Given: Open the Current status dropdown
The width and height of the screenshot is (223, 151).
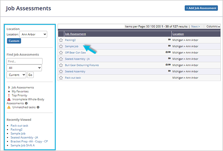Looking at the screenshot, I should click(16, 75).
